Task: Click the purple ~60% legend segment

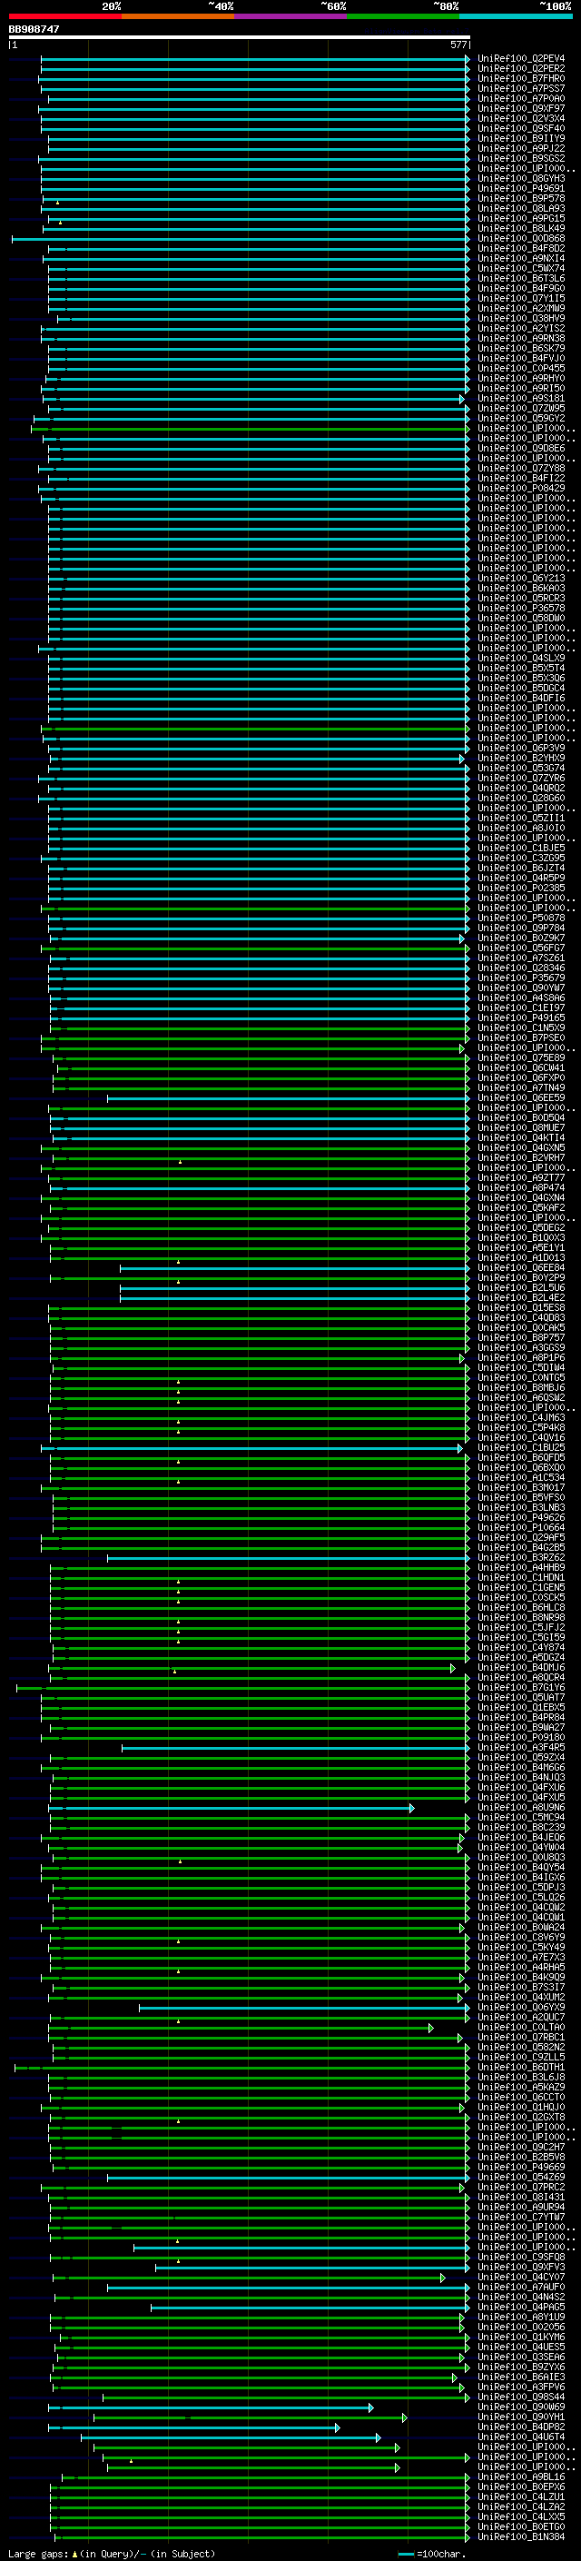Action: point(291,16)
